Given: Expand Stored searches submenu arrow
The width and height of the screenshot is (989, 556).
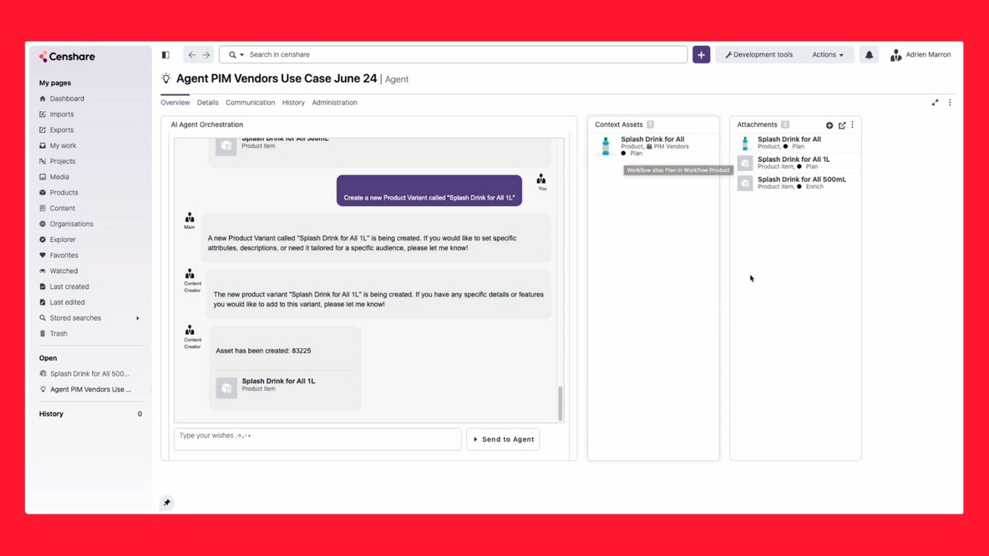Looking at the screenshot, I should pos(138,318).
